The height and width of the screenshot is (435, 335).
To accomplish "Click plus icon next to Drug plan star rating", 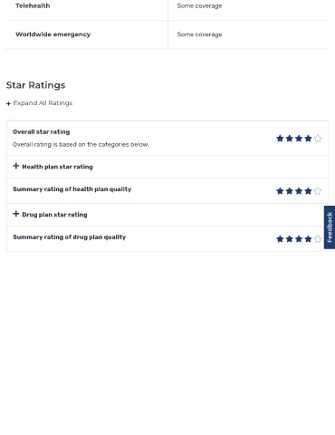I will [x=16, y=214].
